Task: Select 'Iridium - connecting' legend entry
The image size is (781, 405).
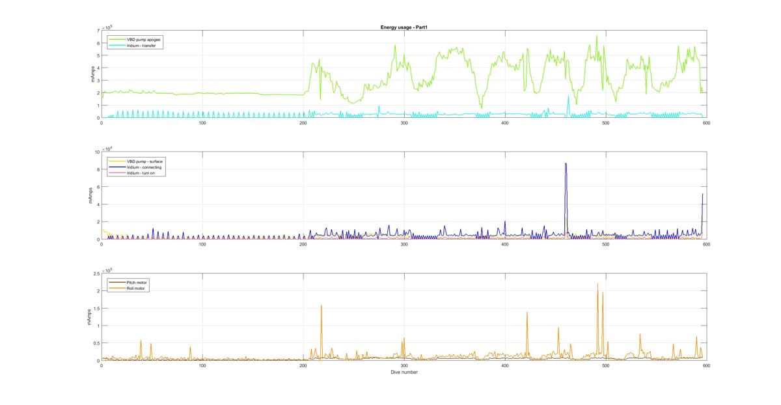Action: click(144, 167)
